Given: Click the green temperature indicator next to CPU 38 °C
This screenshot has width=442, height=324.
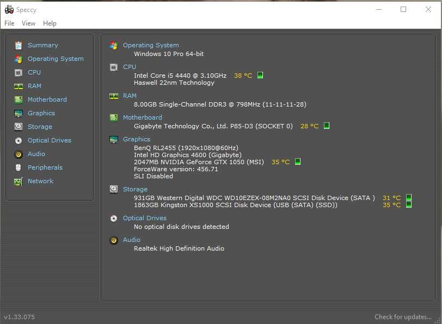Looking at the screenshot, I should [x=260, y=75].
